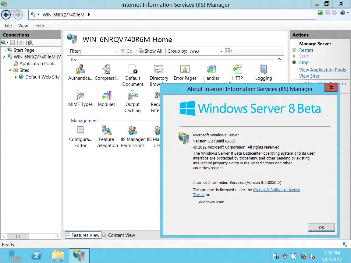The width and height of the screenshot is (351, 263).
Task: Collapse the IIS section chevron
Action: pyautogui.click(x=279, y=59)
